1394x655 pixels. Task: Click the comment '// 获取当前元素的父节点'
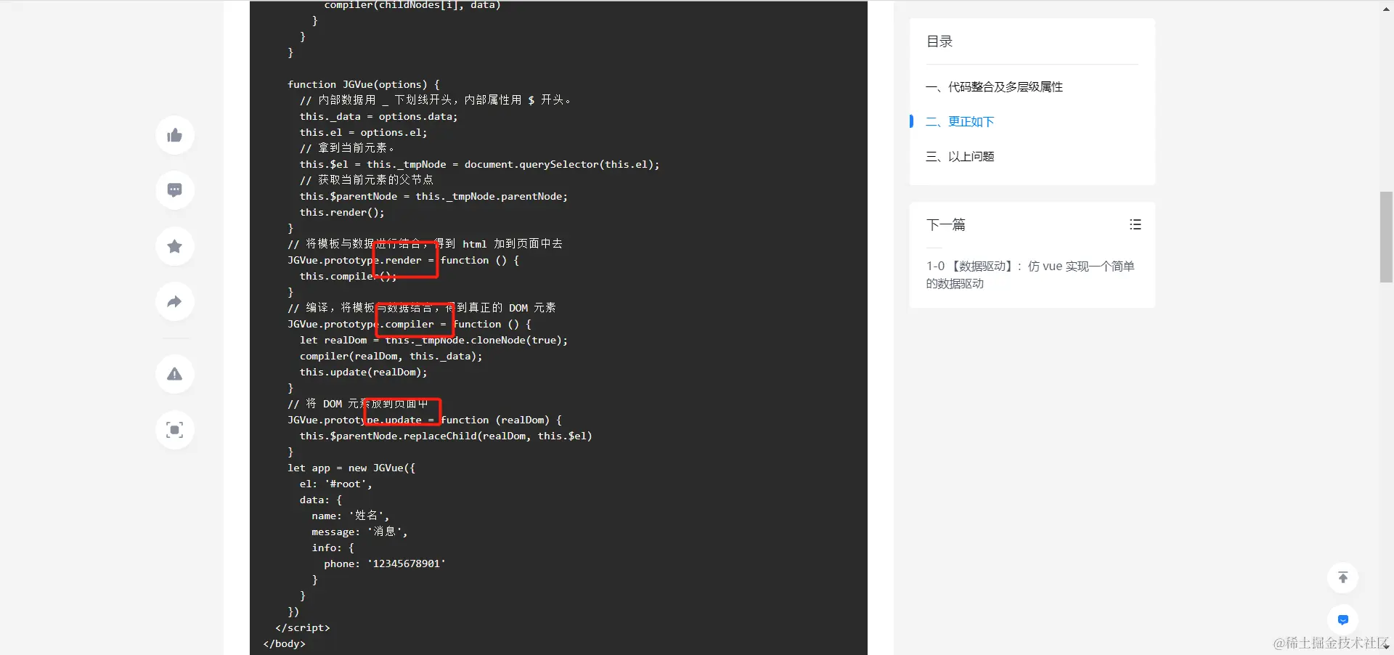367,180
